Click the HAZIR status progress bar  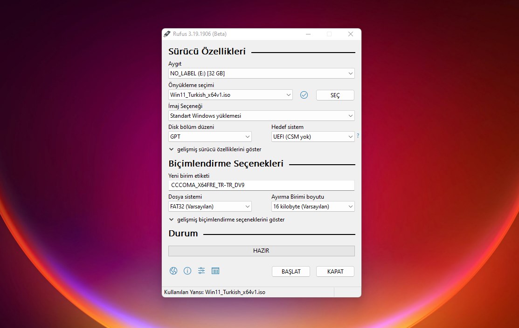coord(262,251)
